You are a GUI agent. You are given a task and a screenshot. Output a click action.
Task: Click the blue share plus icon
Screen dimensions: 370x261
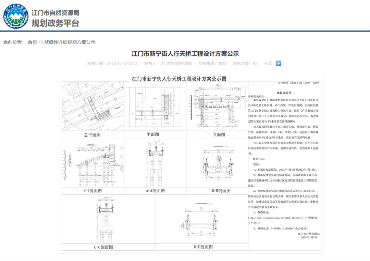click(279, 63)
